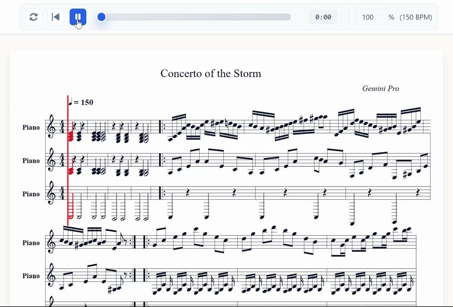Click the third staff Piano label in the first system

[x=31, y=194]
